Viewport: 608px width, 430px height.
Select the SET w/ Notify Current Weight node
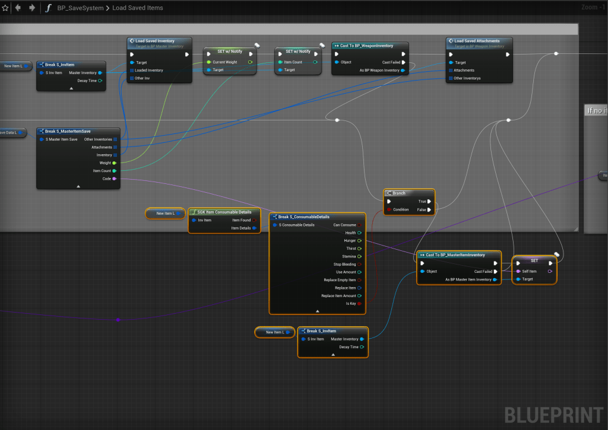click(229, 52)
